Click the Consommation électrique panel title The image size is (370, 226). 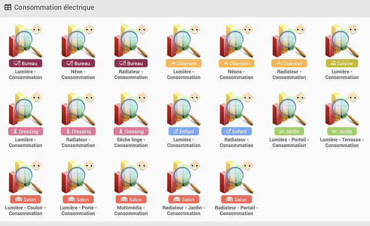(x=54, y=7)
